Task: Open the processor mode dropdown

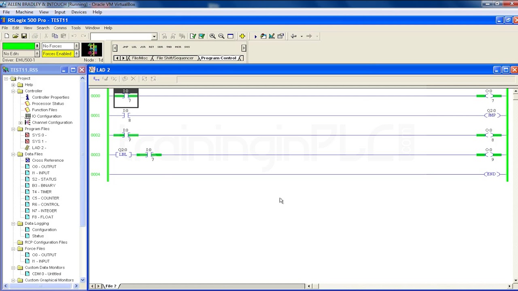Action: 37,46
